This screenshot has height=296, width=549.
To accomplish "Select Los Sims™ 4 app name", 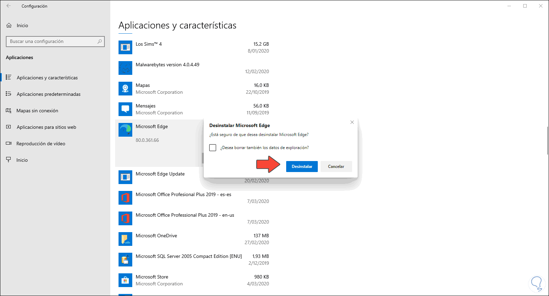I will tap(148, 44).
